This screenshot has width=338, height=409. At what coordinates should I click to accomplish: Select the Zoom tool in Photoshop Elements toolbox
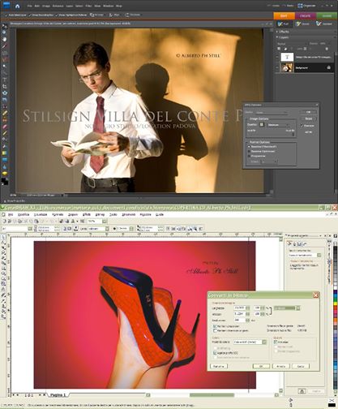(x=5, y=32)
